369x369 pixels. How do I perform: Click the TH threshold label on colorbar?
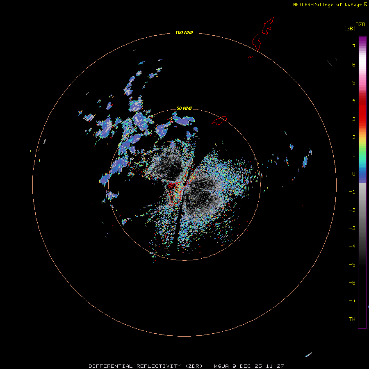[x=352, y=319]
